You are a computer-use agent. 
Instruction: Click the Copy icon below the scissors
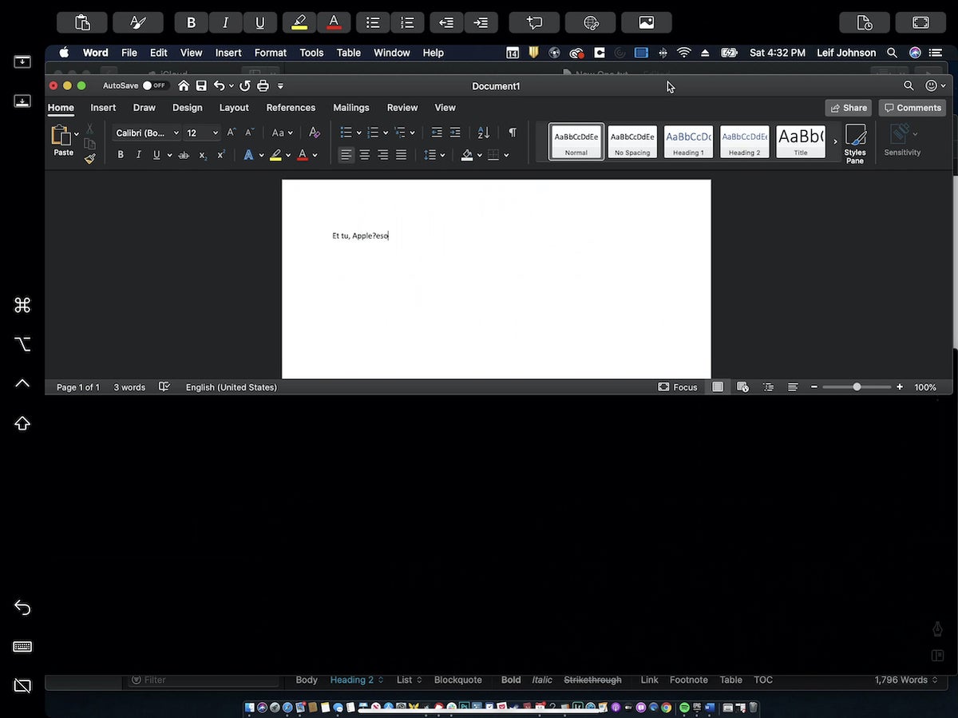(90, 144)
